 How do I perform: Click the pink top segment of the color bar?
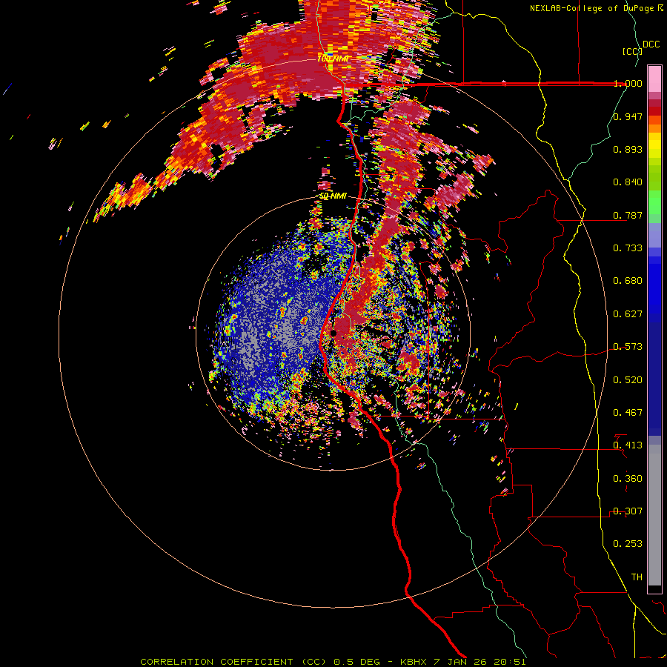(654, 79)
